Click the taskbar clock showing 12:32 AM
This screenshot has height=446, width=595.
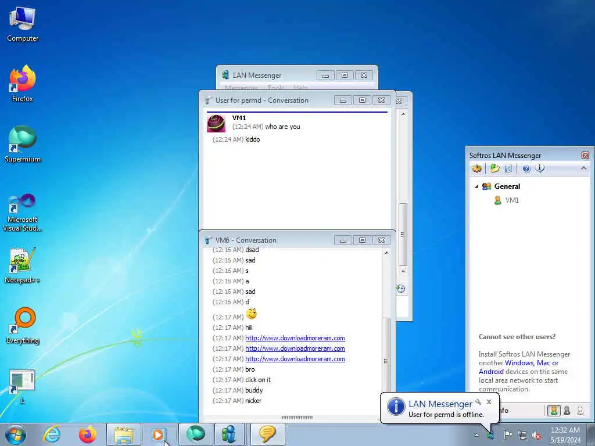[x=565, y=435]
